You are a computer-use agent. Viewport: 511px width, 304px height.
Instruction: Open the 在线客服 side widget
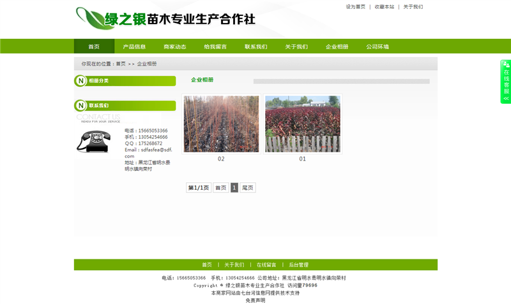point(506,79)
